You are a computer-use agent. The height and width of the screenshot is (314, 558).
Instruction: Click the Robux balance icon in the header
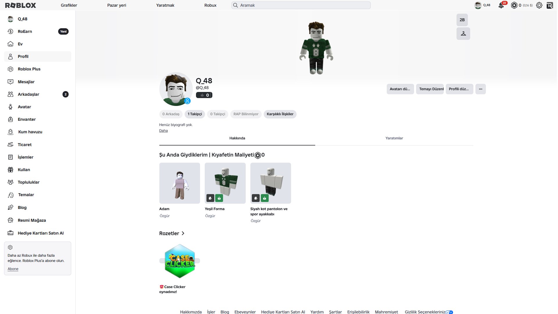click(x=514, y=5)
